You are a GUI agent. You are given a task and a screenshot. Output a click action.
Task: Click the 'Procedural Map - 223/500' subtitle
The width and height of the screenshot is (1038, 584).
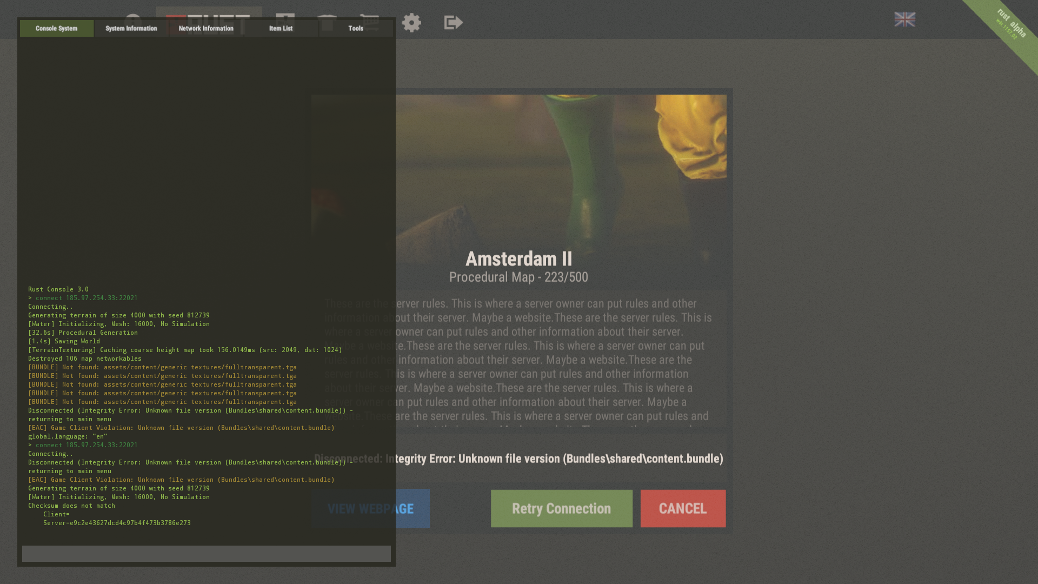coord(519,277)
